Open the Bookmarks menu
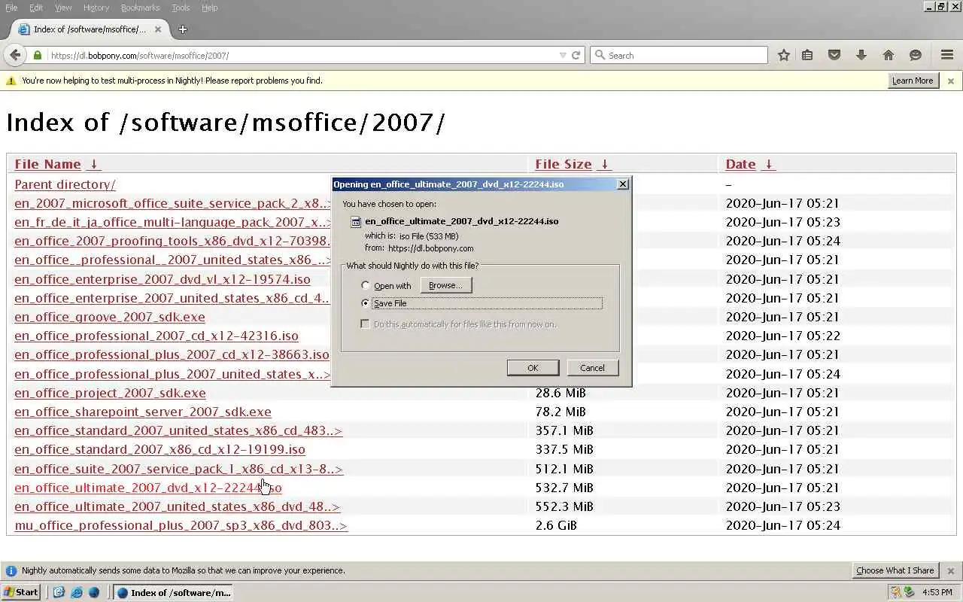The height and width of the screenshot is (602, 963). pyautogui.click(x=140, y=8)
